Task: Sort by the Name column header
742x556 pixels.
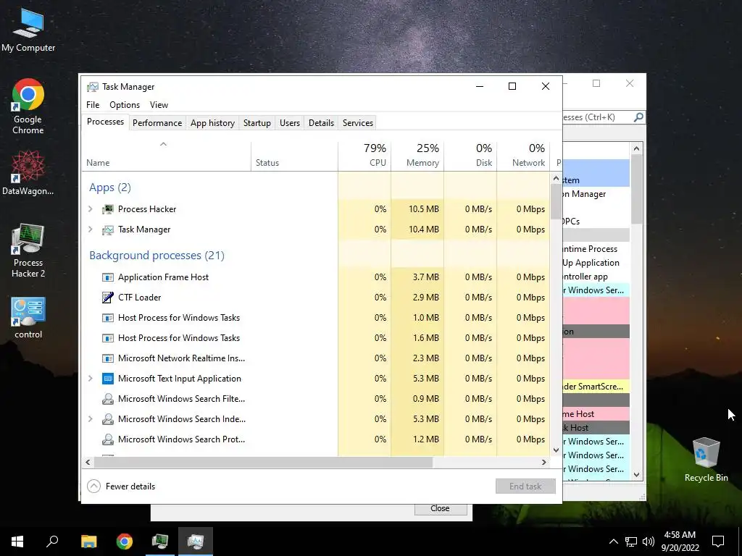Action: [167, 155]
